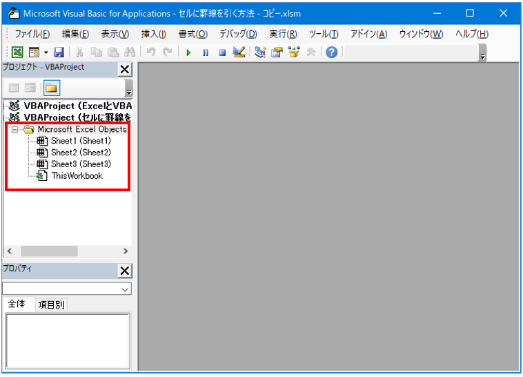Open standard toolbar options overflow arrow
Viewport: 523px width, 377px height.
[482, 53]
